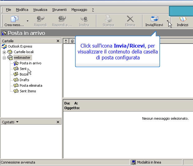The height and width of the screenshot is (166, 193).
Task: Open the ? help menu
Action: pyautogui.click(x=93, y=10)
